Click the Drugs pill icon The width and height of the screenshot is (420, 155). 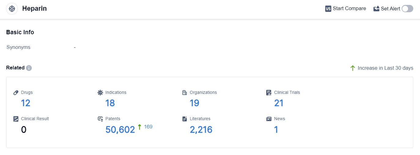click(16, 93)
